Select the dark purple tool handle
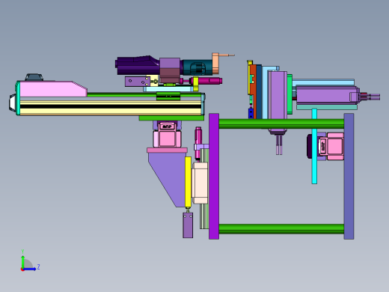Screen dimensions: 389x292 tap(137, 65)
